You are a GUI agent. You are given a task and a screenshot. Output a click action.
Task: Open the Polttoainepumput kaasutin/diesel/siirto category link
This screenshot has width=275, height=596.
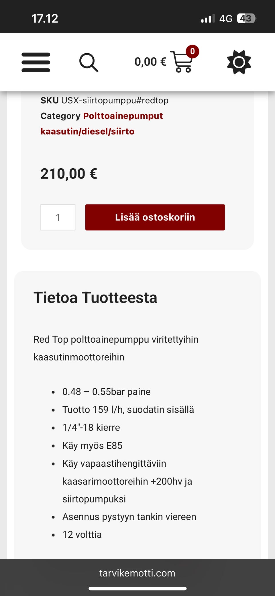(102, 124)
